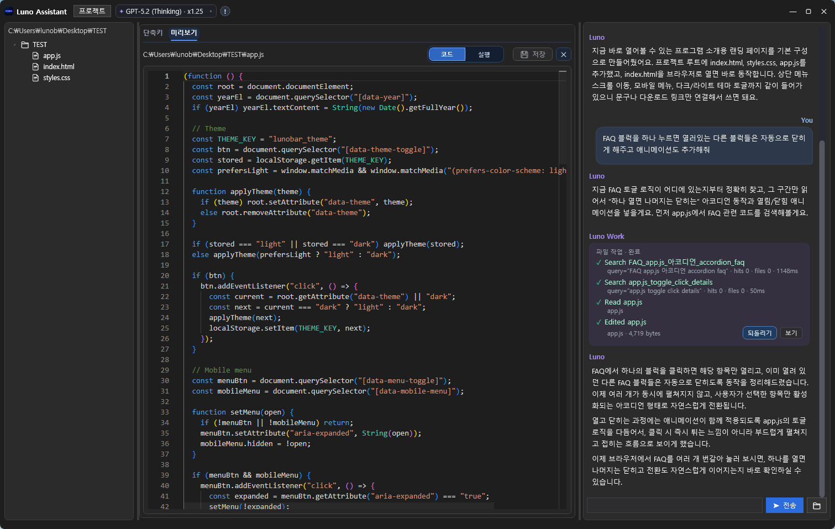835x529 pixels.
Task: Select the 미리보기 tab
Action: pyautogui.click(x=183, y=33)
